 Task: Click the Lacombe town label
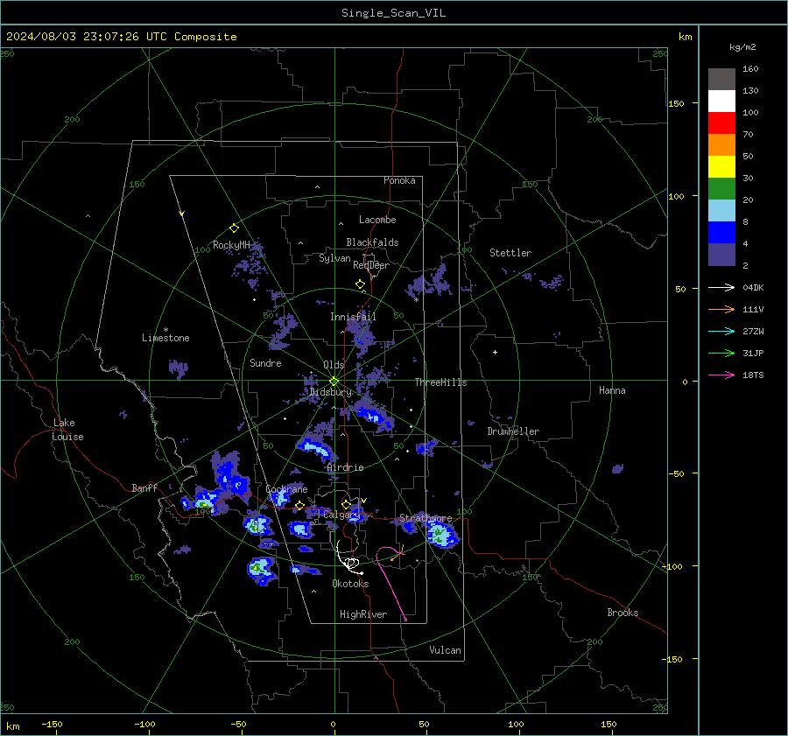(x=377, y=220)
